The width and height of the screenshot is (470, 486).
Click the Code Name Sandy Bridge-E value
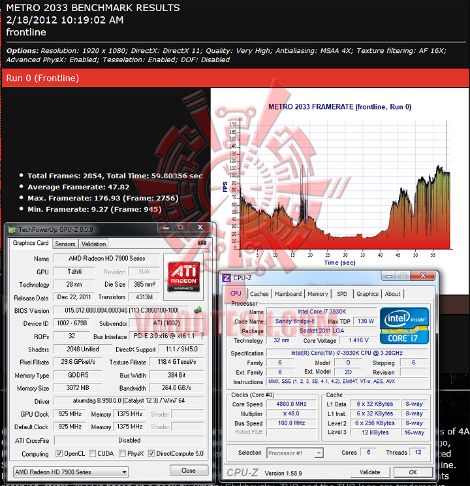[295, 321]
